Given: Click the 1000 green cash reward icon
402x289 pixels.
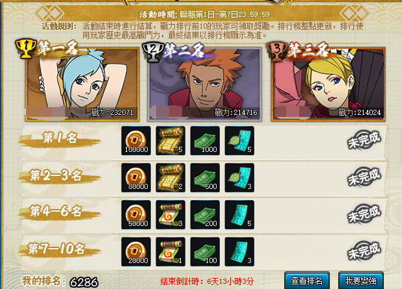Looking at the screenshot, I should 205,141.
